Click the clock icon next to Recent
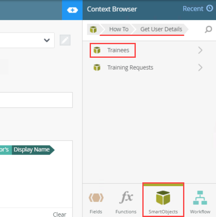The width and height of the screenshot is (216, 217). pos(210,8)
